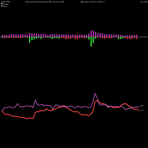Click the '4M' volume end label
Screen dimensions: 148x148
pos(141,106)
